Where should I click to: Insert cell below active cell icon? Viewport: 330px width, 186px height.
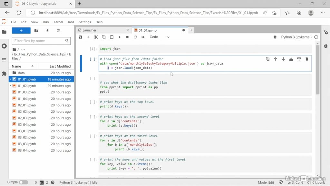click(x=299, y=59)
